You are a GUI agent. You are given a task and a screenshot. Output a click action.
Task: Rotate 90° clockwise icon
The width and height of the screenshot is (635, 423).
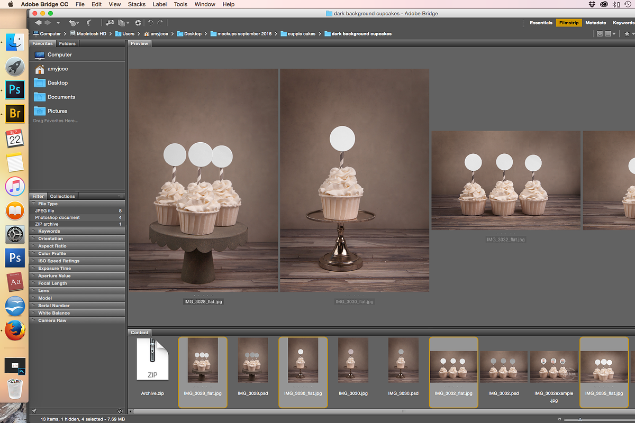160,23
